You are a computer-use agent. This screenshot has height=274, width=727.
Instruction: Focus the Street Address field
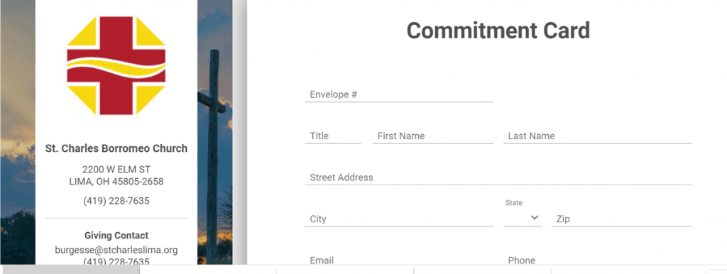pyautogui.click(x=498, y=177)
